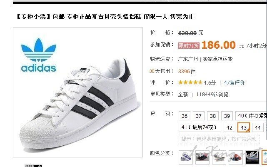Pick shoe size 42
The width and height of the screenshot is (267, 167).
[x=229, y=127]
